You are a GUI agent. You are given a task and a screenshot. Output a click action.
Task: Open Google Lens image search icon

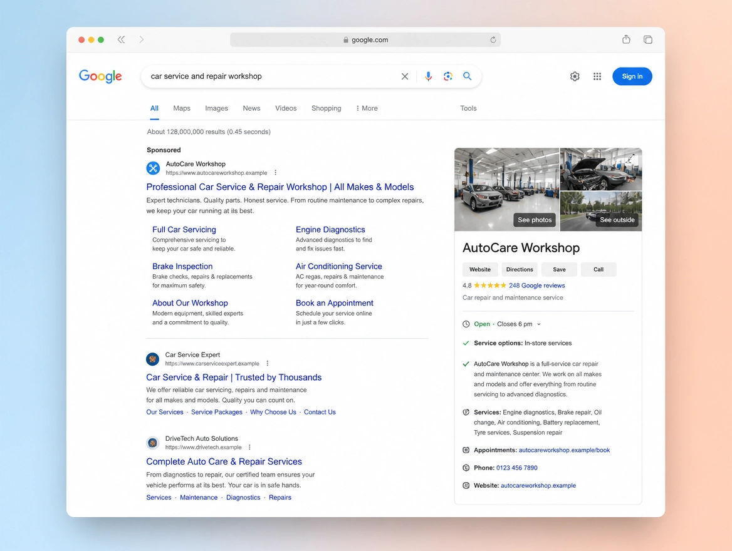click(x=447, y=76)
